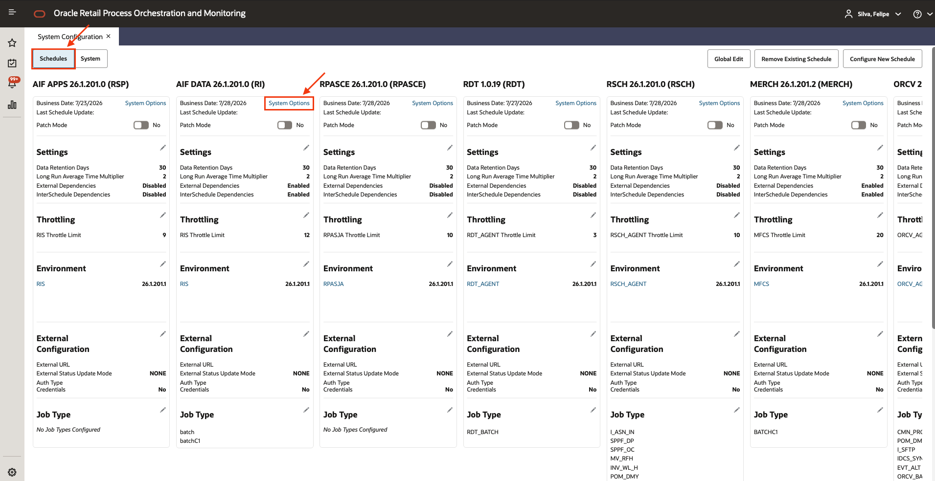Edit Throttling for AIF DATA schedule
Image resolution: width=935 pixels, height=481 pixels.
coord(306,215)
